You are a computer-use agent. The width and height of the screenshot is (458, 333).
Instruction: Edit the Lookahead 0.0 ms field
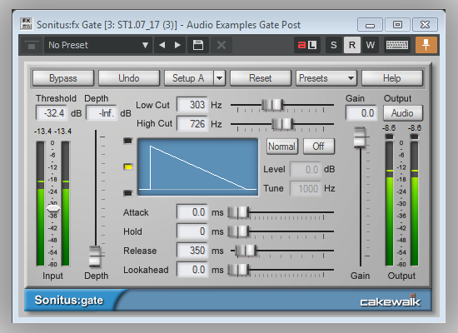tap(192, 270)
